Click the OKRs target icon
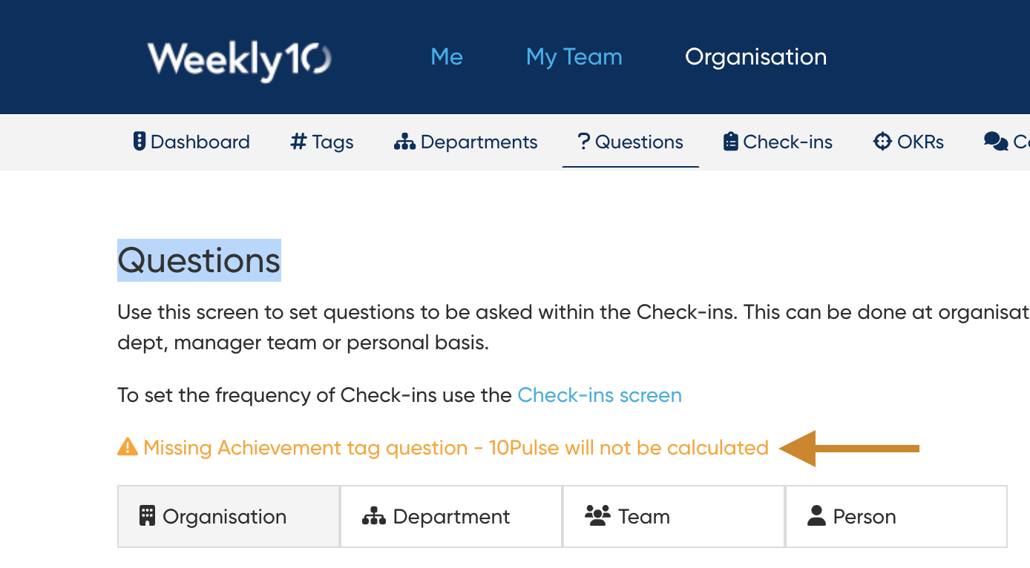This screenshot has width=1030, height=568. pos(882,142)
